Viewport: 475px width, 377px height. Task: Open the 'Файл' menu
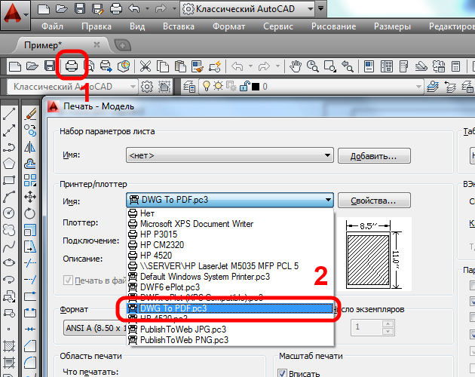pyautogui.click(x=53, y=26)
